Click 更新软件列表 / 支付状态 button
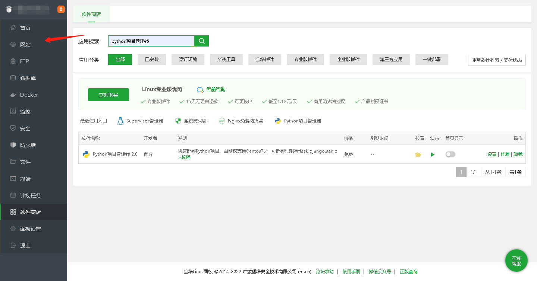 point(497,60)
